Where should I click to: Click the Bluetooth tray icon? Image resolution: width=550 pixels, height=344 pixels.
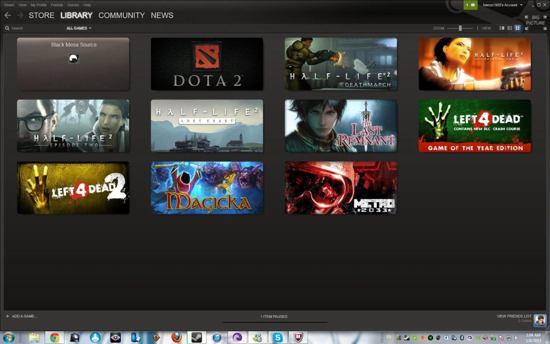point(461,338)
